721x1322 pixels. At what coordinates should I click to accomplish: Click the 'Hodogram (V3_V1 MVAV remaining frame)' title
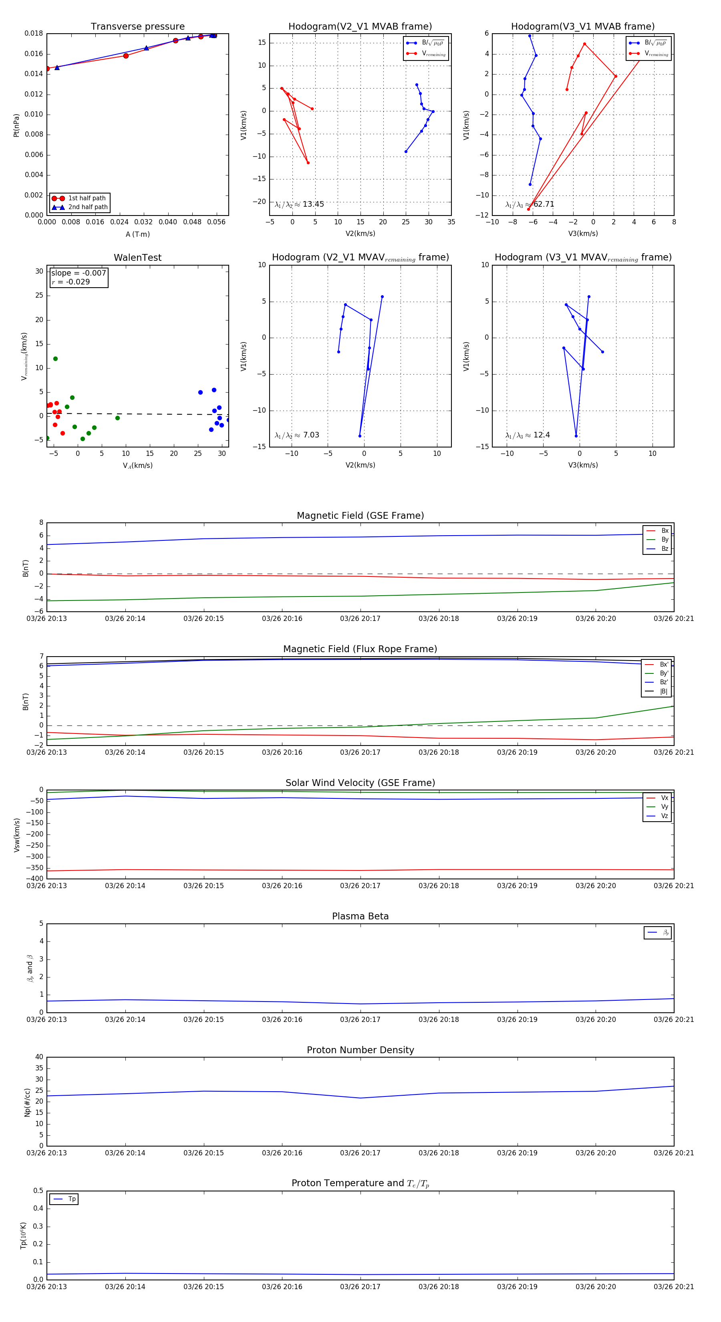point(583,258)
